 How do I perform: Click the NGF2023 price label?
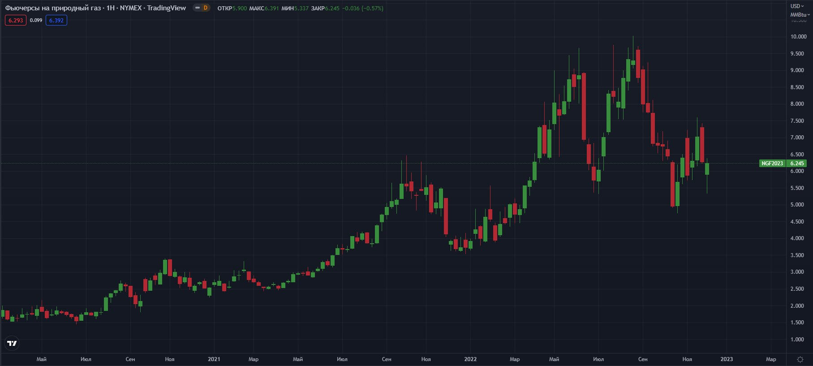[772, 164]
